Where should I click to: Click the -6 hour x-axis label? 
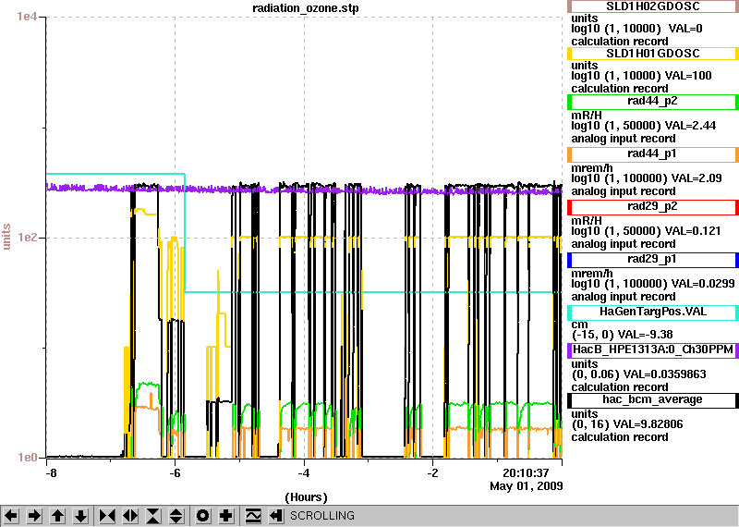(x=175, y=472)
